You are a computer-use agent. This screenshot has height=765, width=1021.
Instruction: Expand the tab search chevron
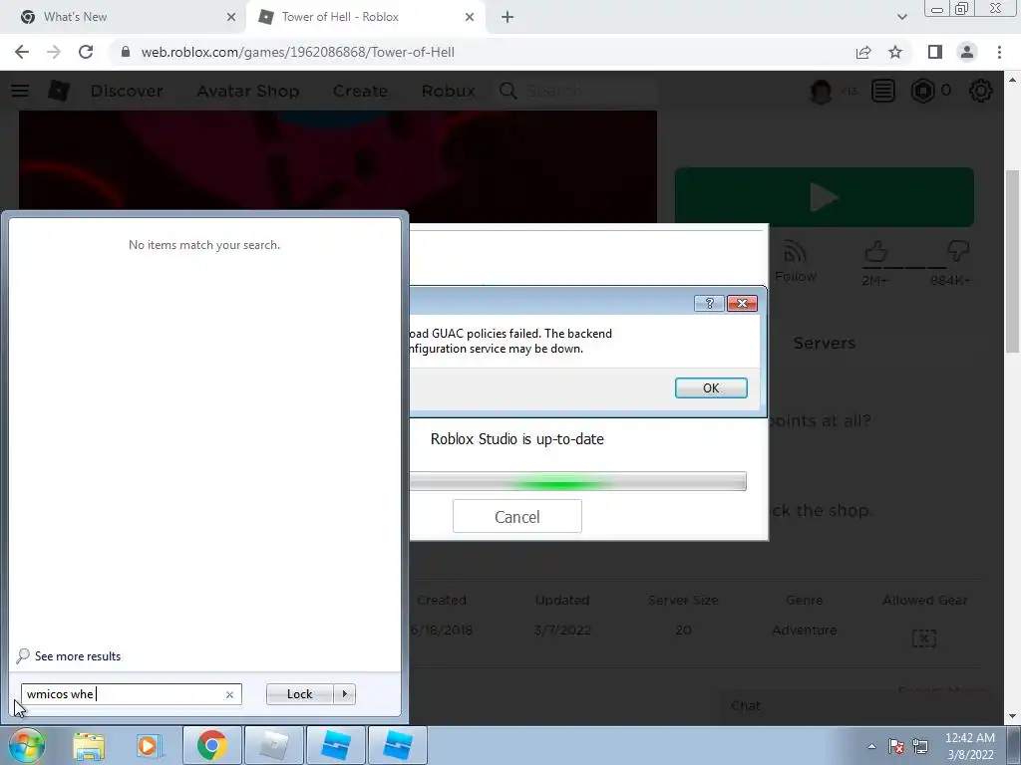click(901, 17)
